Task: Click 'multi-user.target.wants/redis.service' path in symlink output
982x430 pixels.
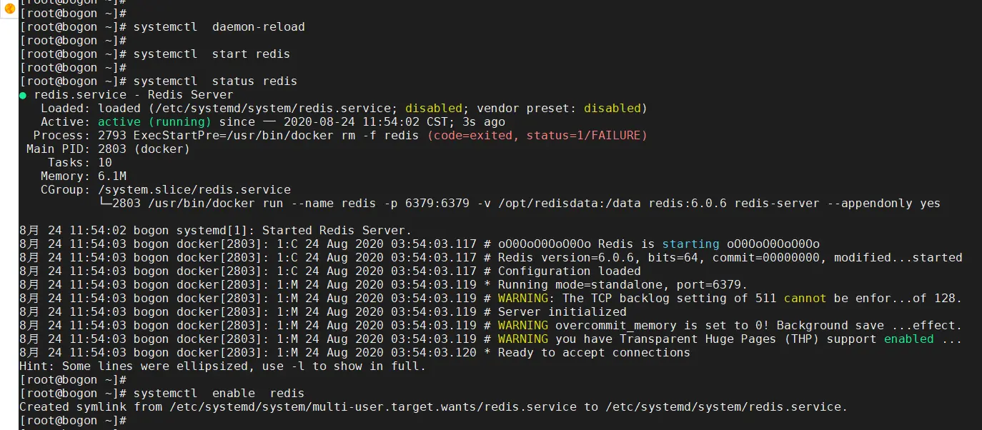Action: point(445,407)
